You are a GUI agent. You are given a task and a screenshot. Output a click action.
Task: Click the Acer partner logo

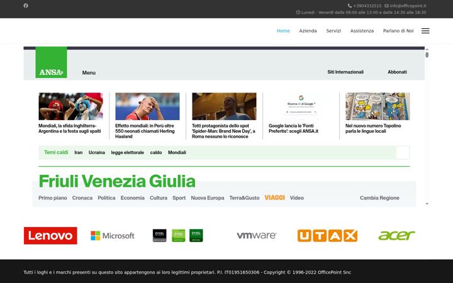pos(396,236)
